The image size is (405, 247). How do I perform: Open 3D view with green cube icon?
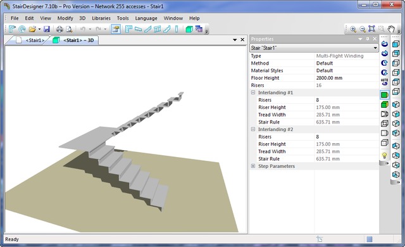click(x=189, y=29)
